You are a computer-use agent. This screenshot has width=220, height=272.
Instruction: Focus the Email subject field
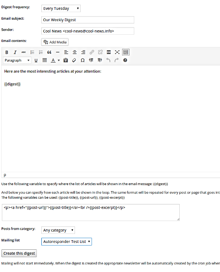(88, 20)
